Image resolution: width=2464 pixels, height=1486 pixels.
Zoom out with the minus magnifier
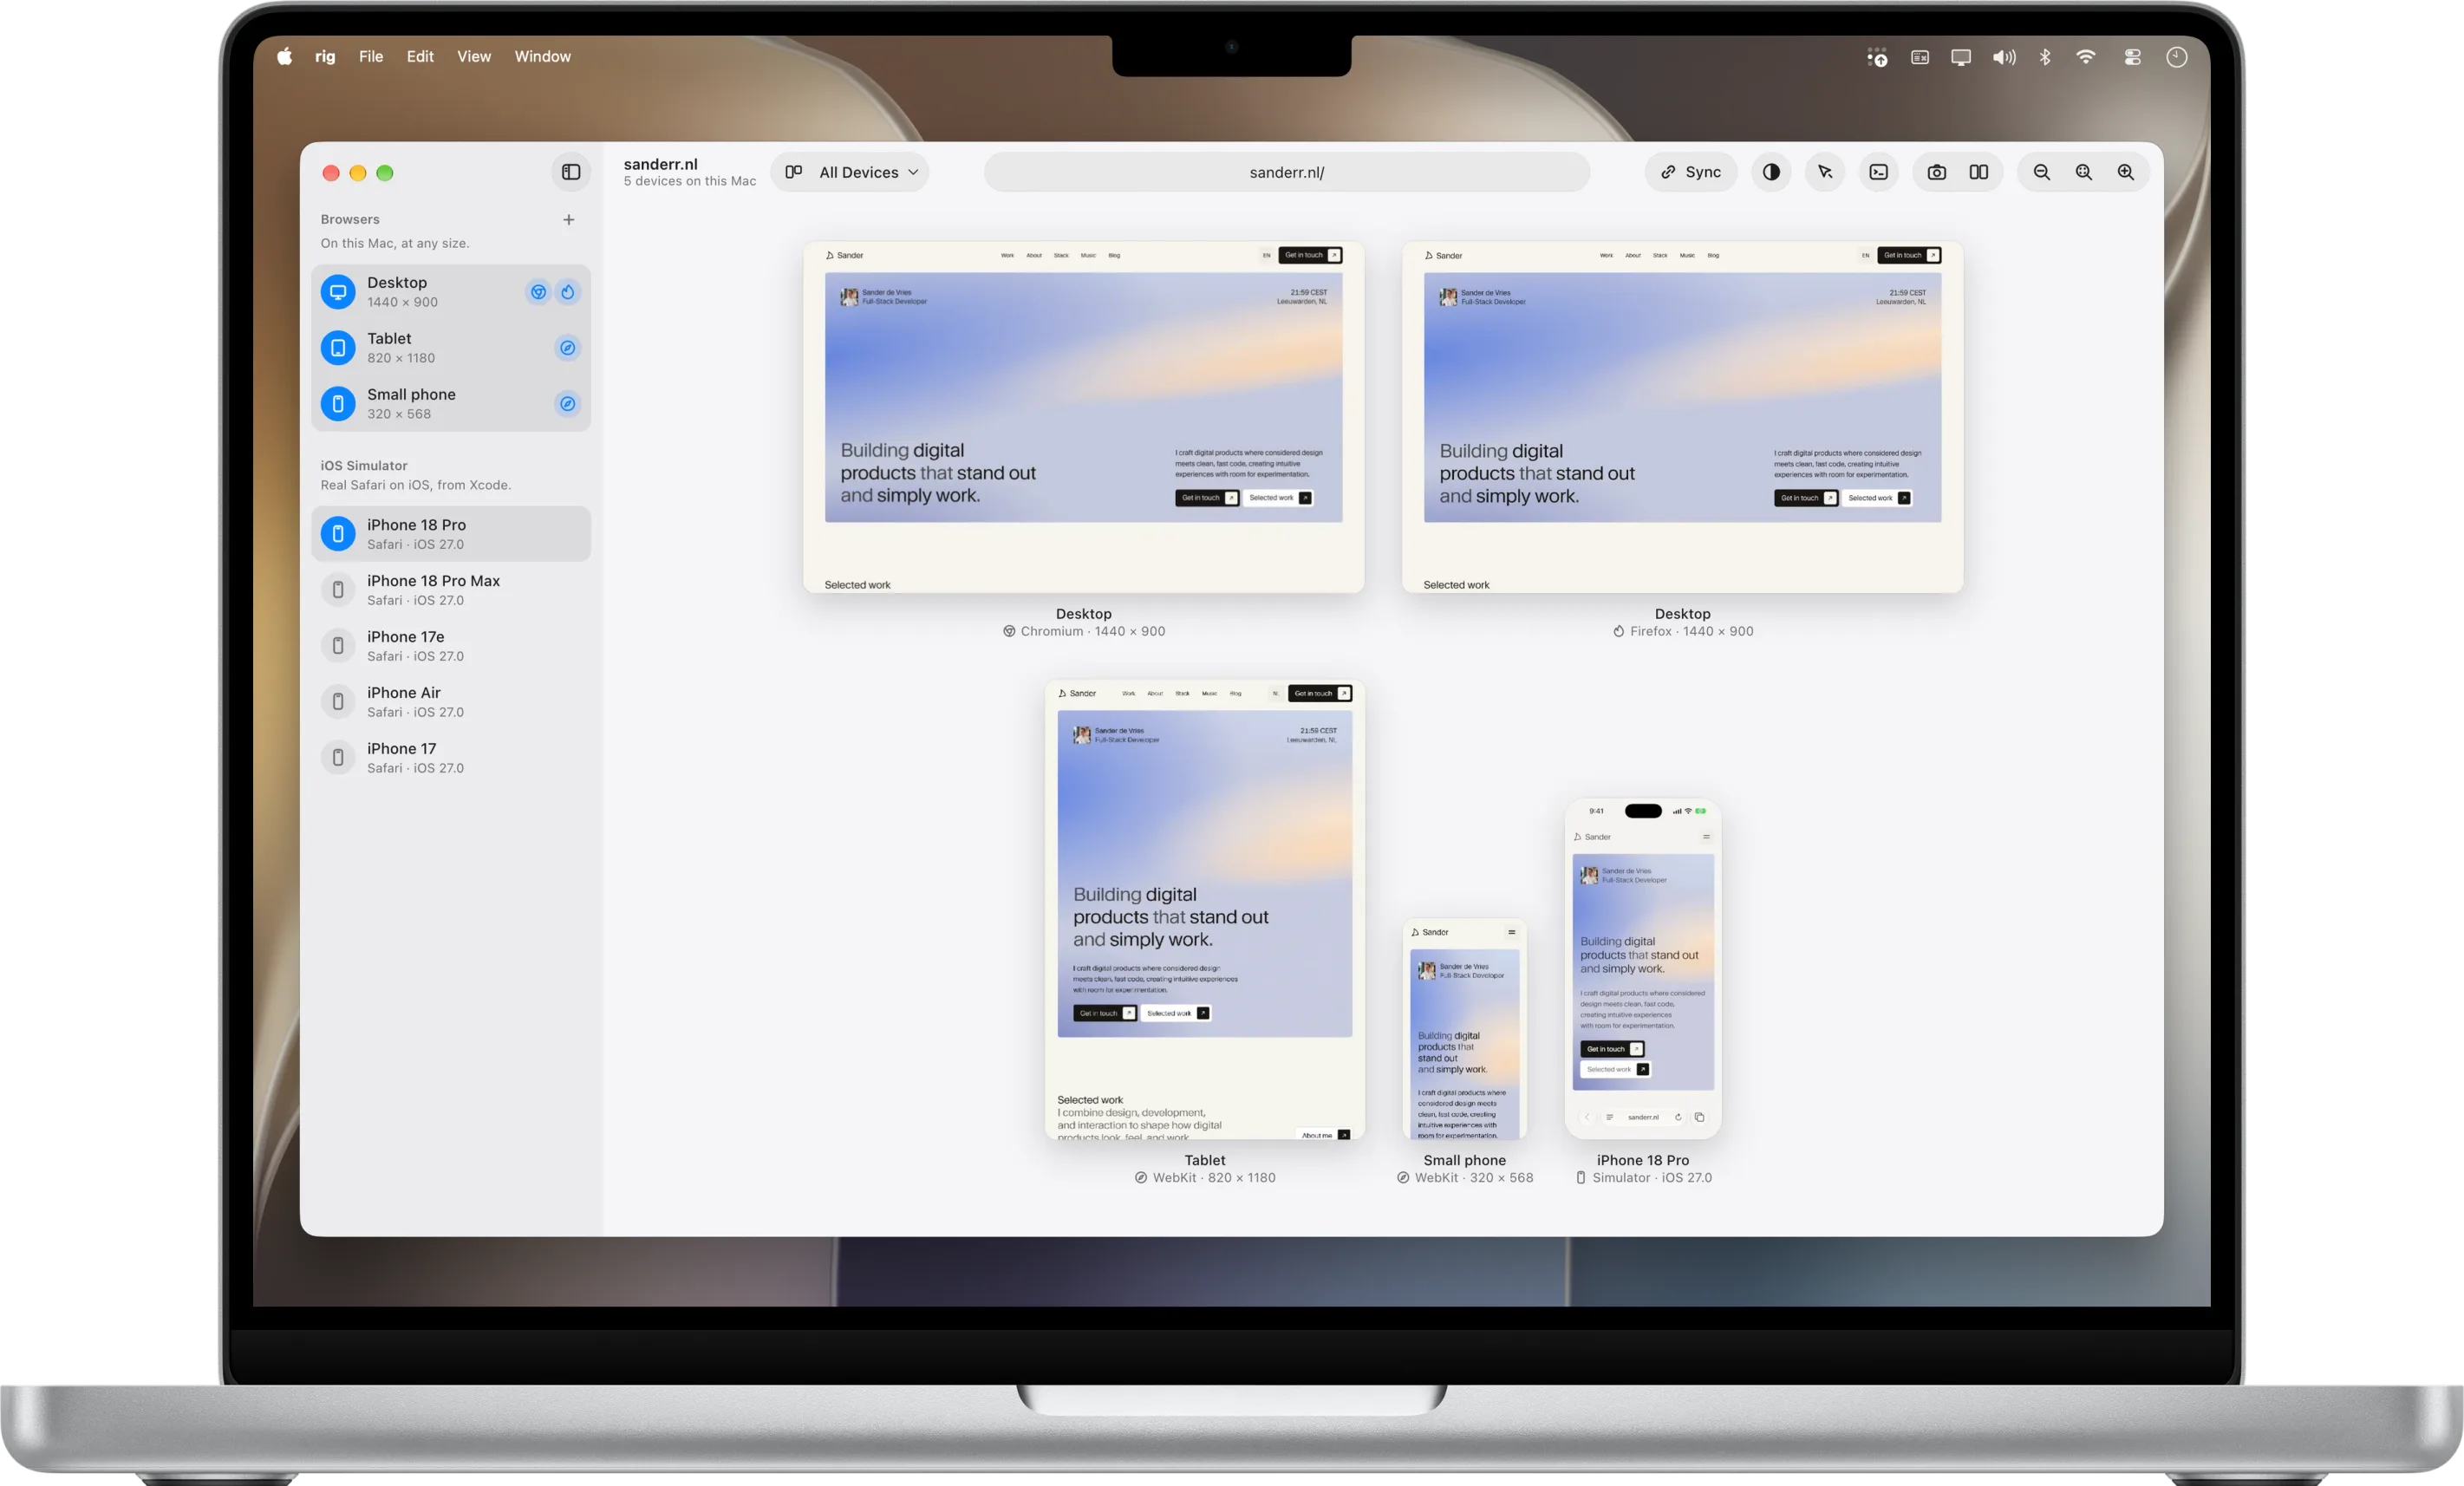point(2042,172)
